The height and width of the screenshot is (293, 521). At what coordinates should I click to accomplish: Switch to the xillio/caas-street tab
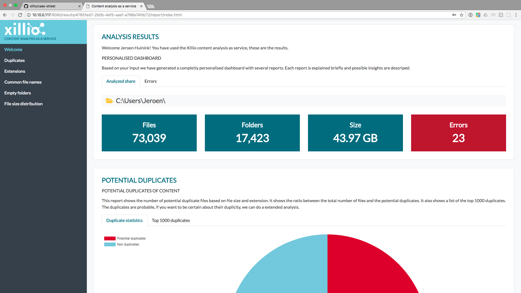click(51, 6)
